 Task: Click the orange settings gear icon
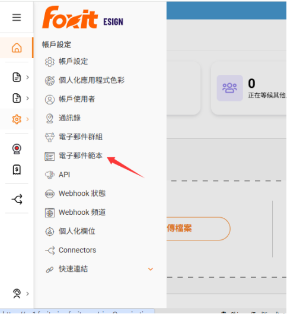click(x=17, y=119)
